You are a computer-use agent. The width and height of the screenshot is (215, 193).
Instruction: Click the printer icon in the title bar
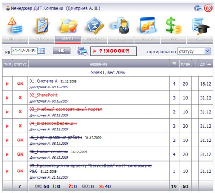click(x=198, y=8)
